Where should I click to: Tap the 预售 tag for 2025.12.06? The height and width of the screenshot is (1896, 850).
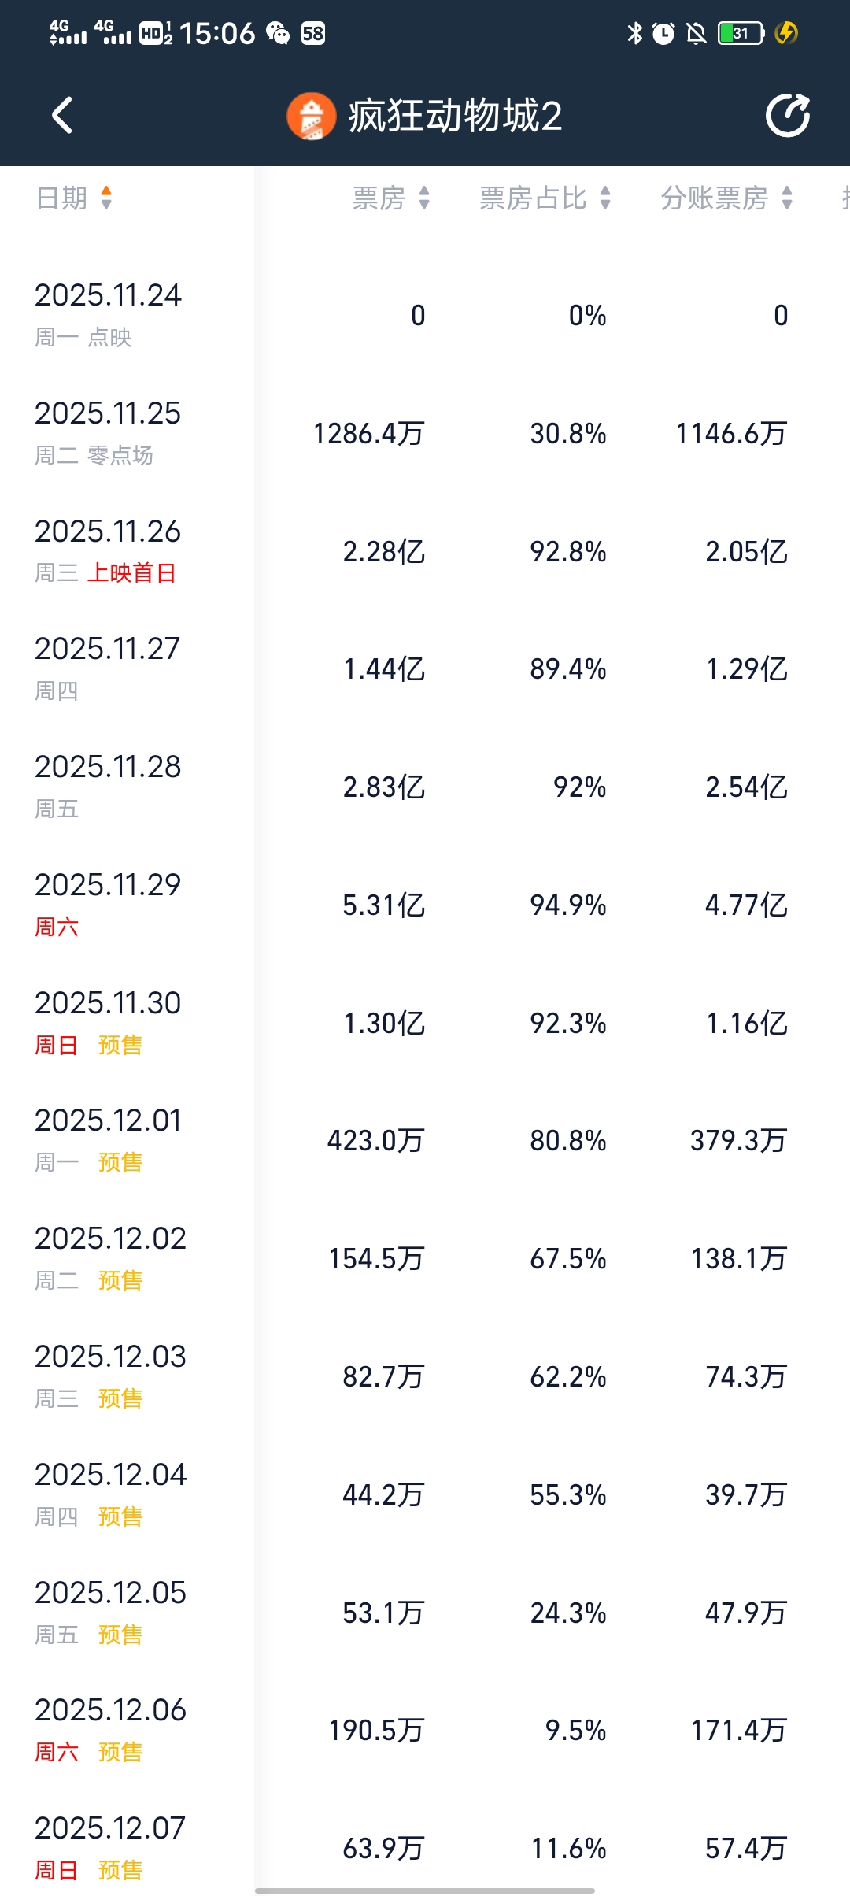tap(120, 1752)
